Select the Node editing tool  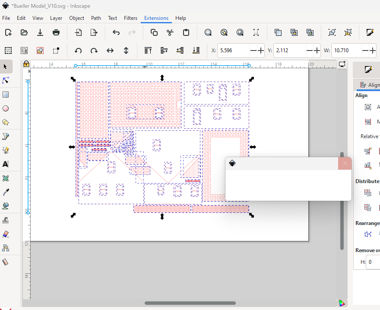pos(6,80)
